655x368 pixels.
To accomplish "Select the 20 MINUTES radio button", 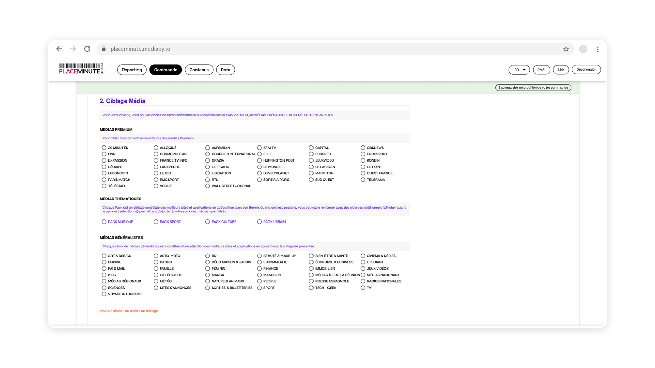I will click(104, 148).
